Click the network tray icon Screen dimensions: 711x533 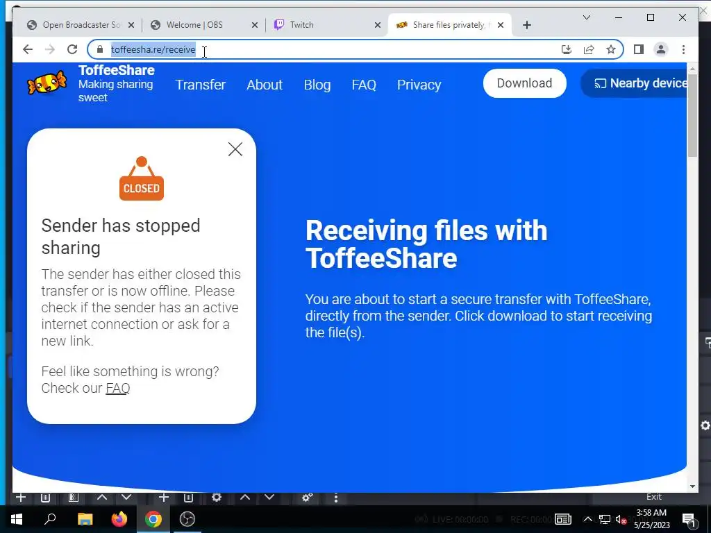point(605,519)
